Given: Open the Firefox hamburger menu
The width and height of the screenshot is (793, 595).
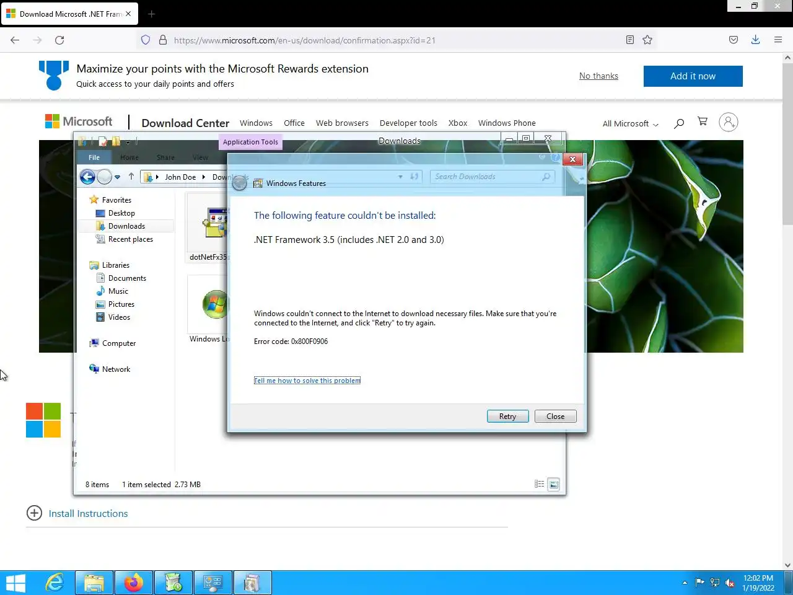Looking at the screenshot, I should coord(778,40).
